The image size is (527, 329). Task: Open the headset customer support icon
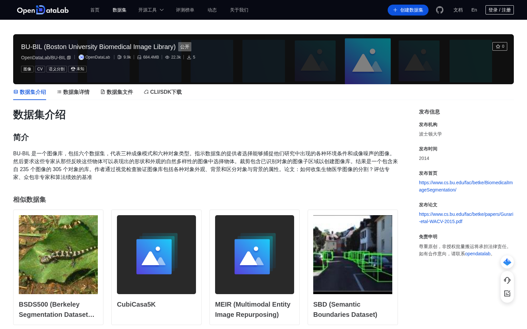click(x=507, y=280)
